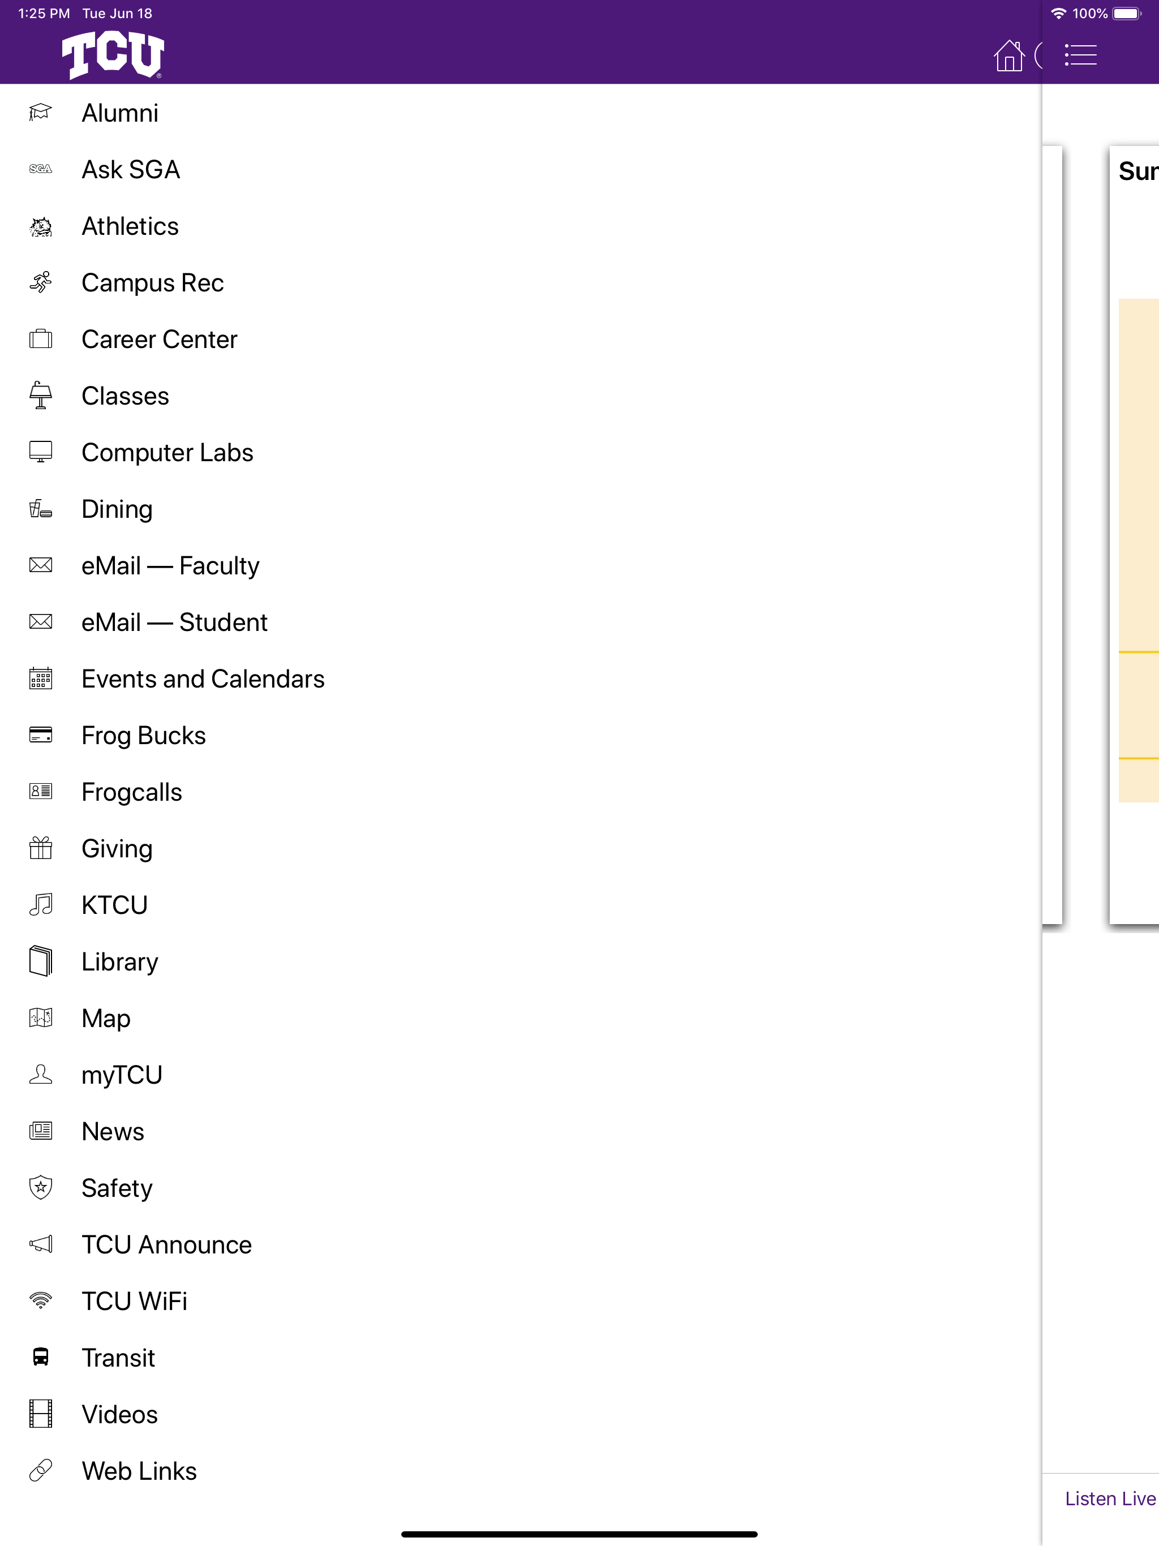Tap the Listen Live link
The width and height of the screenshot is (1159, 1546).
(1109, 1498)
